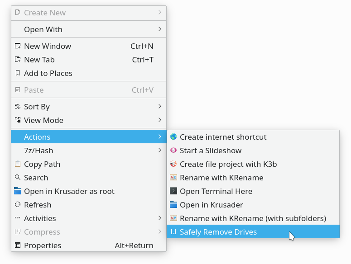Open Properties from the context menu
Viewport: 351px width, 264px height.
(x=89, y=245)
